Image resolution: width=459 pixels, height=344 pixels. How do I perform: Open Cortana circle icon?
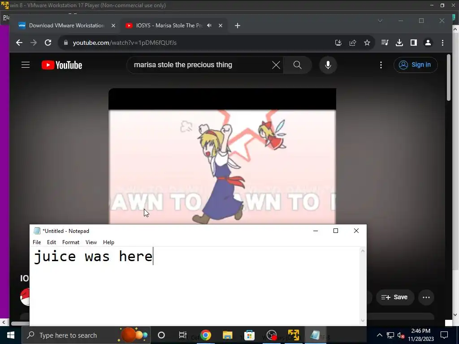click(x=161, y=335)
